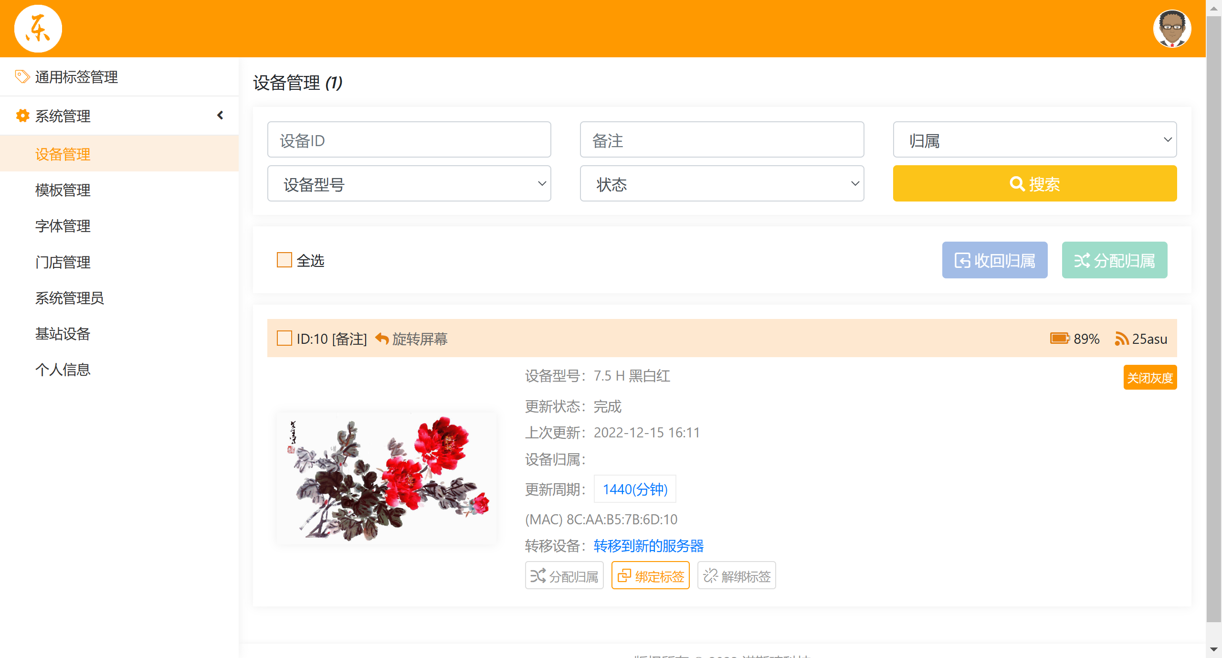Open the 基站设备 menu item
Screen dimensions: 1222x658
[63, 334]
